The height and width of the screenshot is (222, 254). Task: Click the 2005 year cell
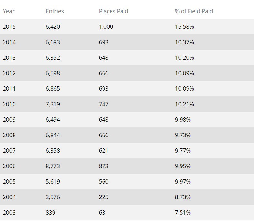9,182
